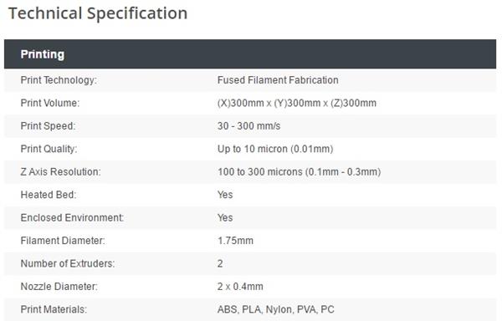Screen dimensions: 502x326
Task: Click the Technical Specification heading
Action: (x=98, y=13)
